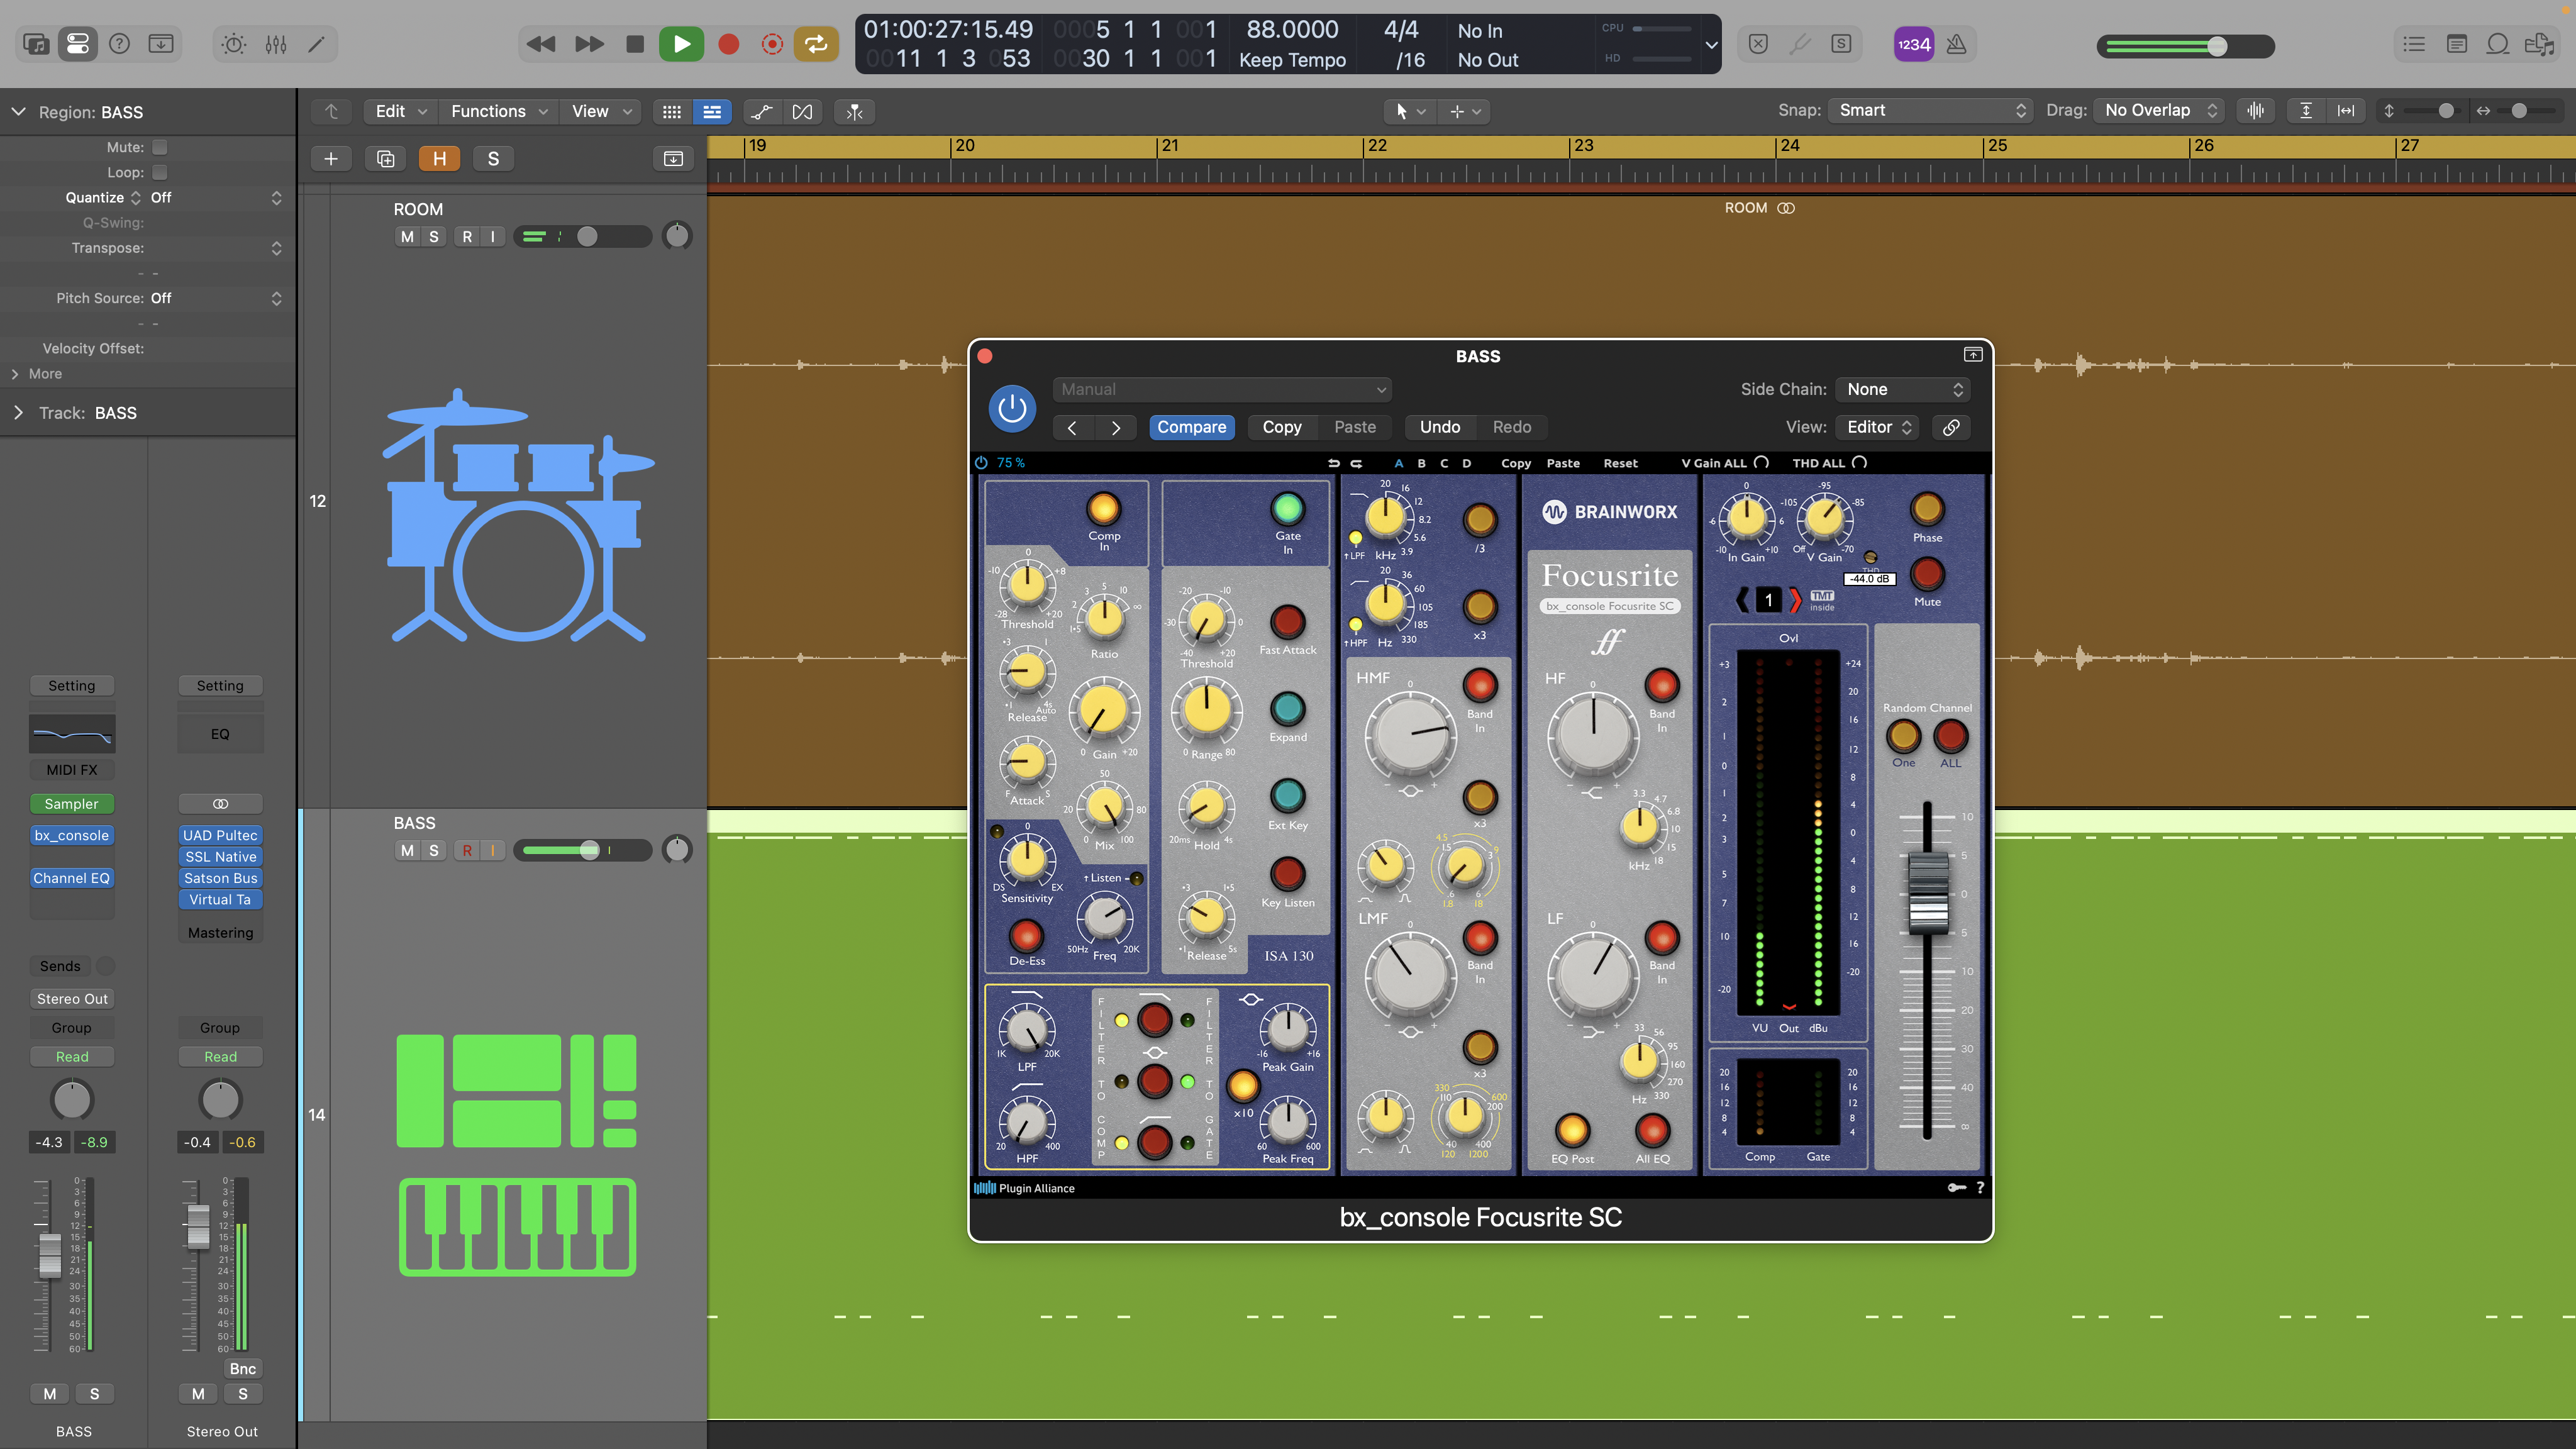Open the List Editors icon
Image resolution: width=2576 pixels, height=1449 pixels.
pos(2414,44)
